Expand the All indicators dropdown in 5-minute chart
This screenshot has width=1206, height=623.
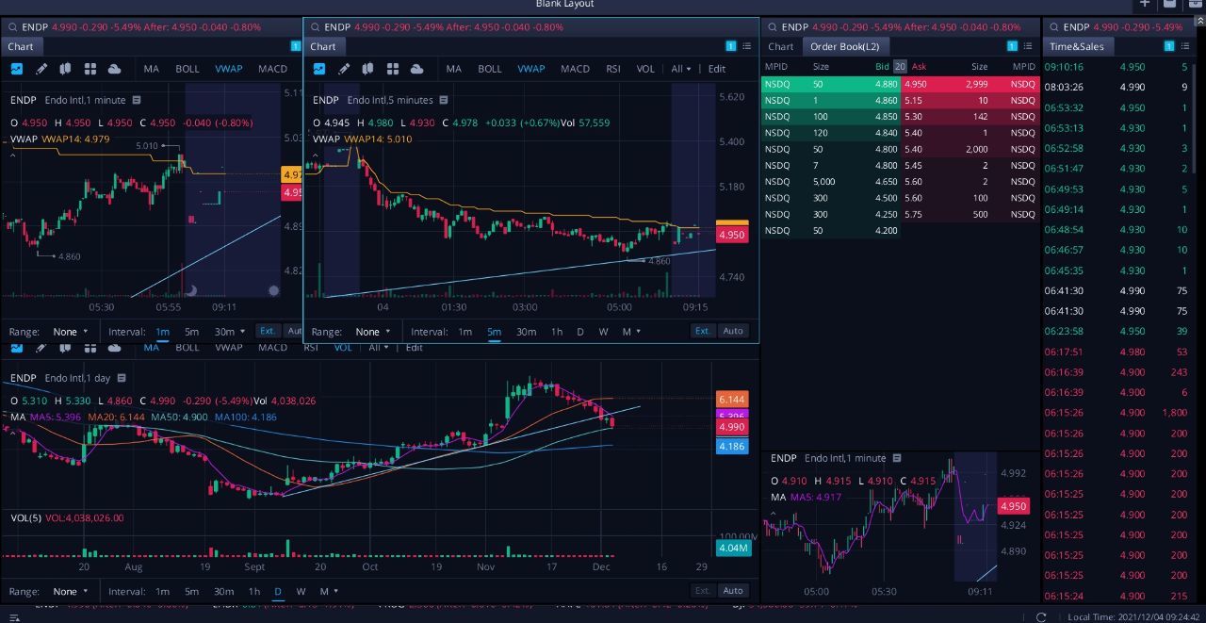(680, 69)
